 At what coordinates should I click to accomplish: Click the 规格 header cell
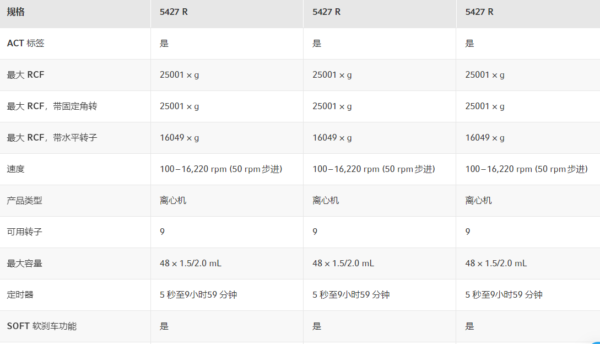click(x=16, y=12)
